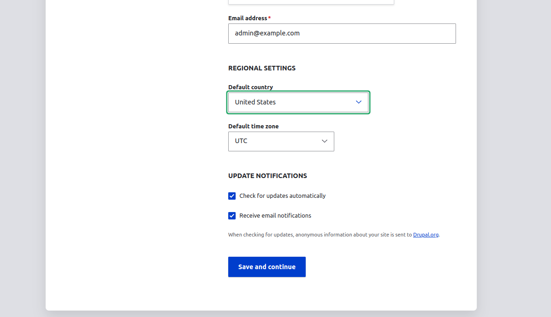The height and width of the screenshot is (317, 551).
Task: Click the "Check for updates automatically" label text
Action: pos(282,196)
